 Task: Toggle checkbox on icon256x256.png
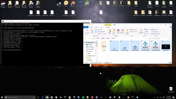152,41
